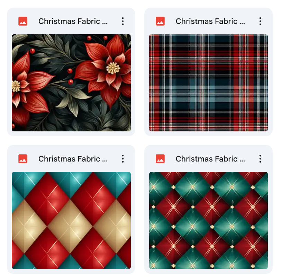Viewport: 281px width, 278px height.
Task: Show more options for the red and gold diamond file
Action: [123, 159]
